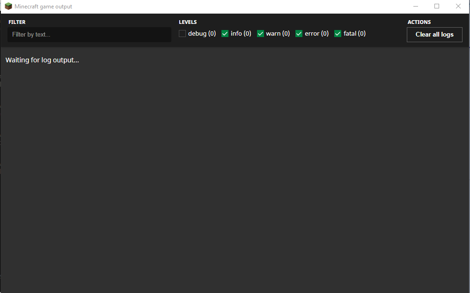470x293 pixels.
Task: Click the 'Waiting for log output...' message
Action: click(x=42, y=60)
